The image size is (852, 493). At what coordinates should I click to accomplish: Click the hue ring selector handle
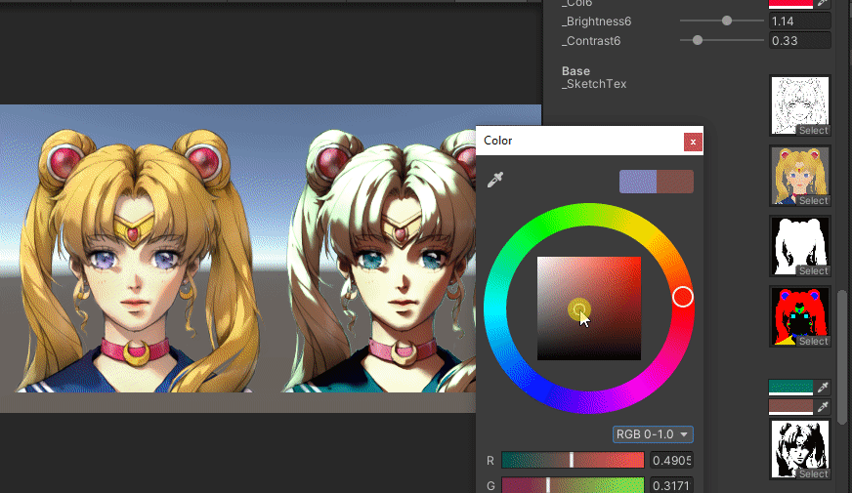point(682,297)
